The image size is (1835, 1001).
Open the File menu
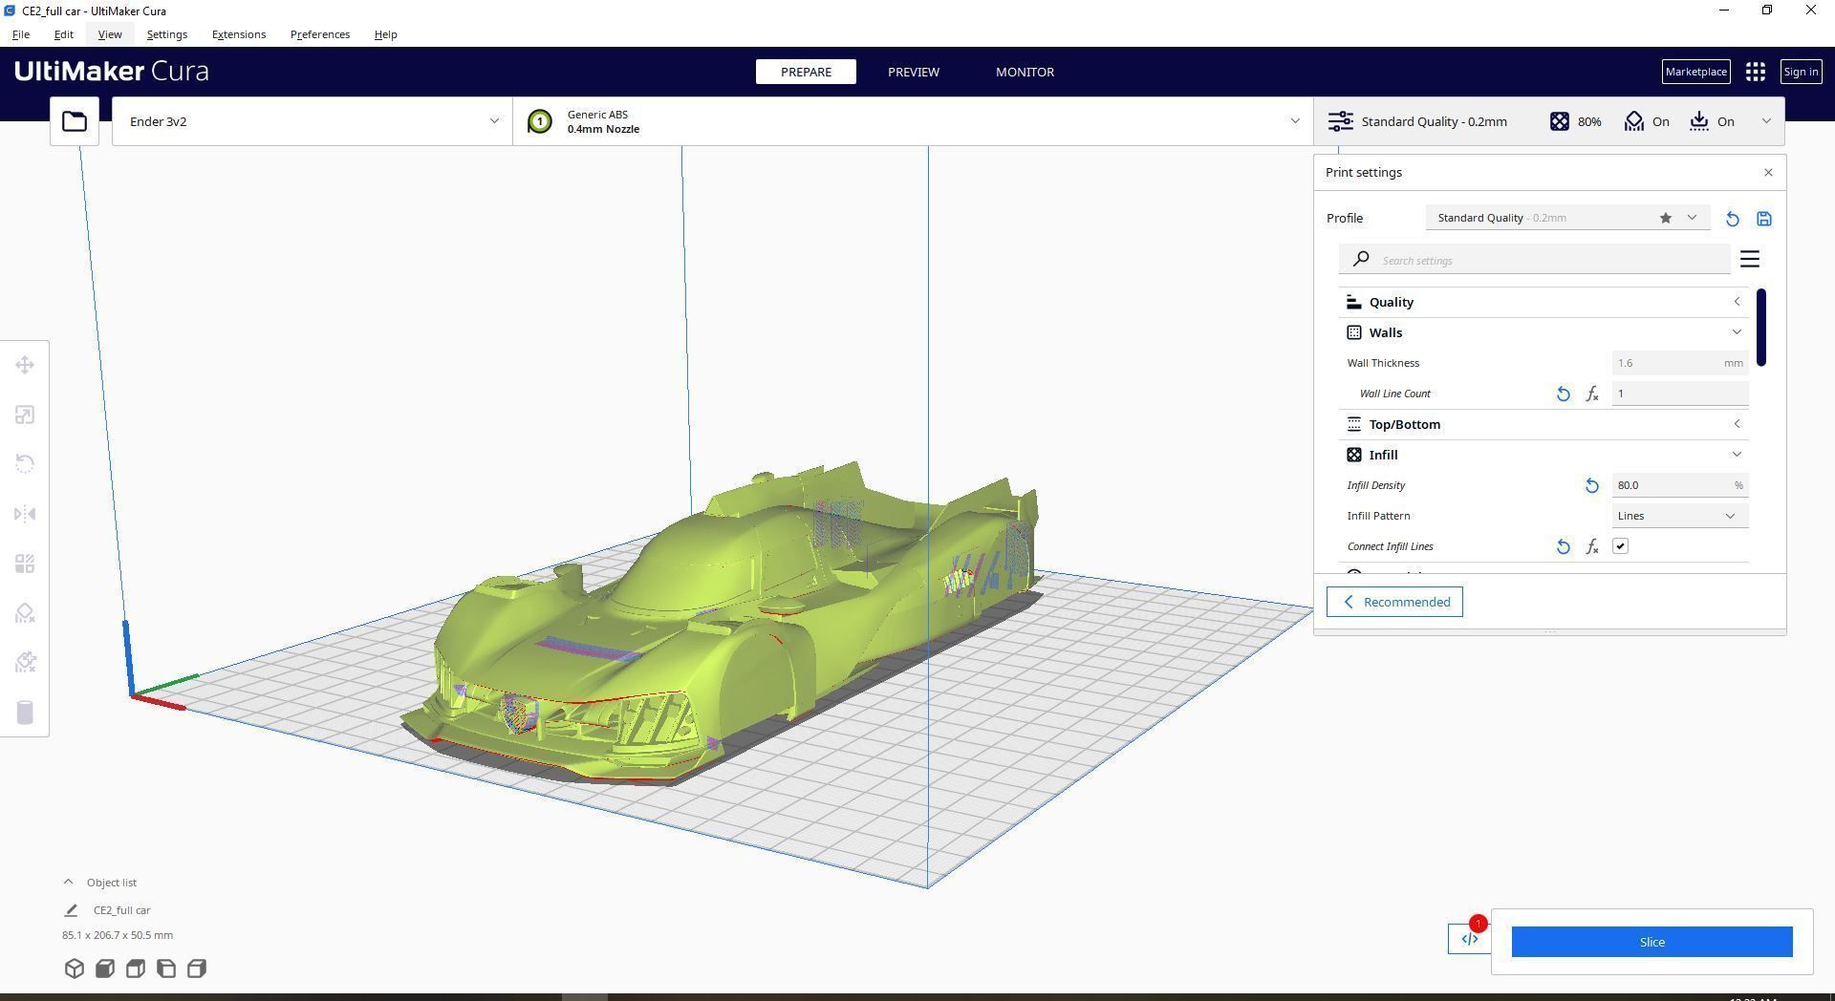click(x=20, y=34)
